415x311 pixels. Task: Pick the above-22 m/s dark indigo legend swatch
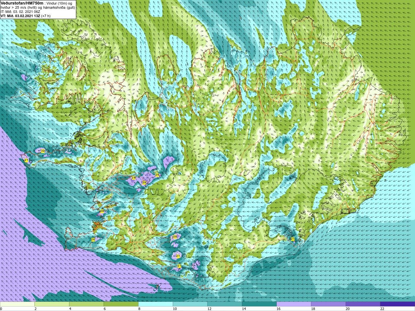pyautogui.click(x=397, y=304)
